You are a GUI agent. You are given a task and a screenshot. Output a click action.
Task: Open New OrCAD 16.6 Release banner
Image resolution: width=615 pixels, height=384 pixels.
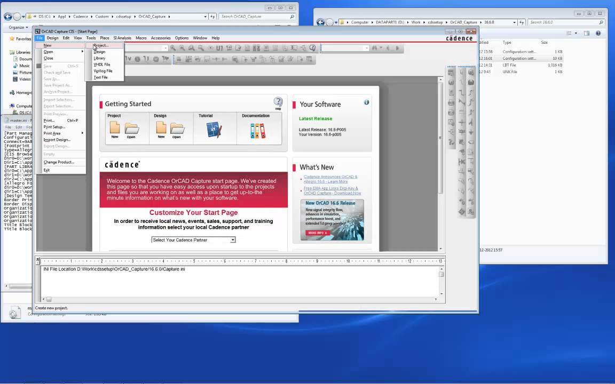coord(332,219)
